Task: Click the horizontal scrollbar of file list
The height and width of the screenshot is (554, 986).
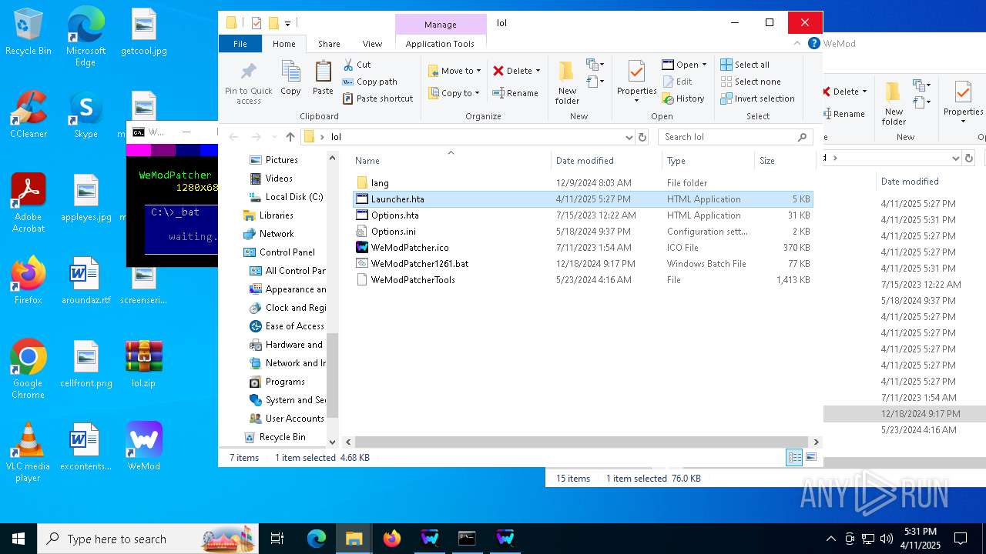Action: tap(582, 442)
